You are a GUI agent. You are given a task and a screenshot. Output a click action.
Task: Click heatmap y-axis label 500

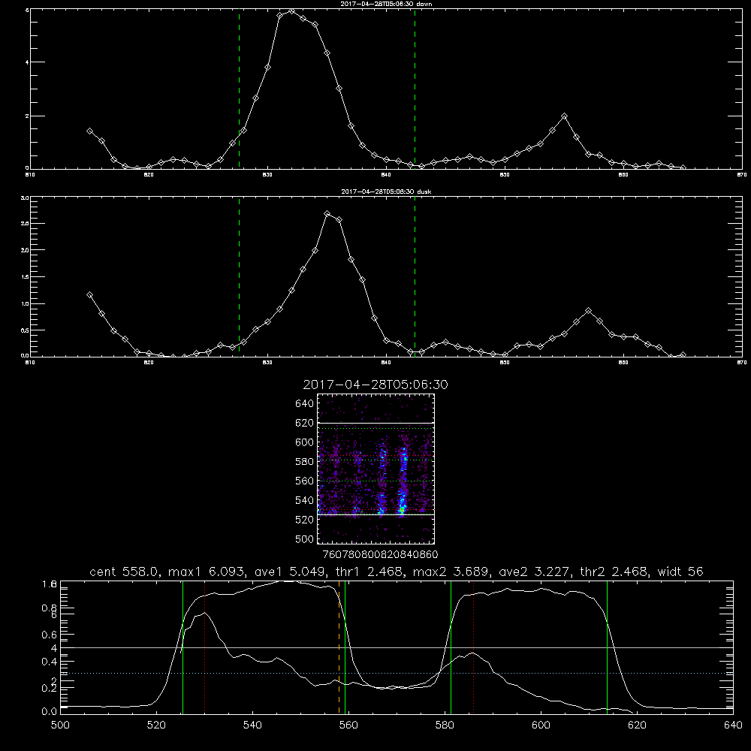(305, 539)
